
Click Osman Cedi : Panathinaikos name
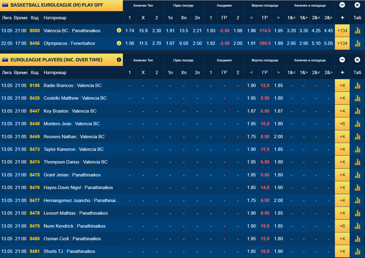[x=72, y=239]
